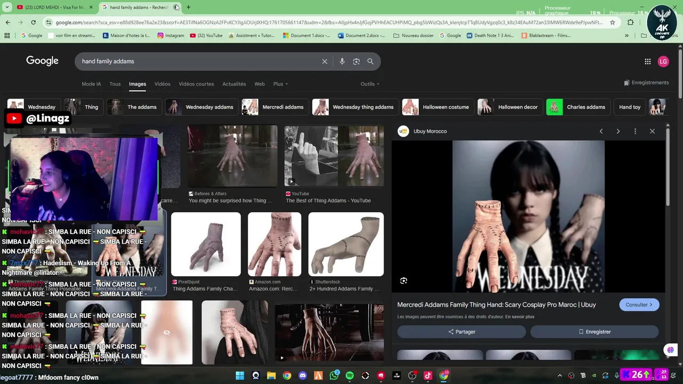Show previous image in preview panel
This screenshot has width=683, height=384.
(x=601, y=131)
